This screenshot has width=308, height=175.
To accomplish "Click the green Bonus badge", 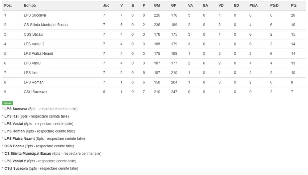I will [x=7, y=103].
